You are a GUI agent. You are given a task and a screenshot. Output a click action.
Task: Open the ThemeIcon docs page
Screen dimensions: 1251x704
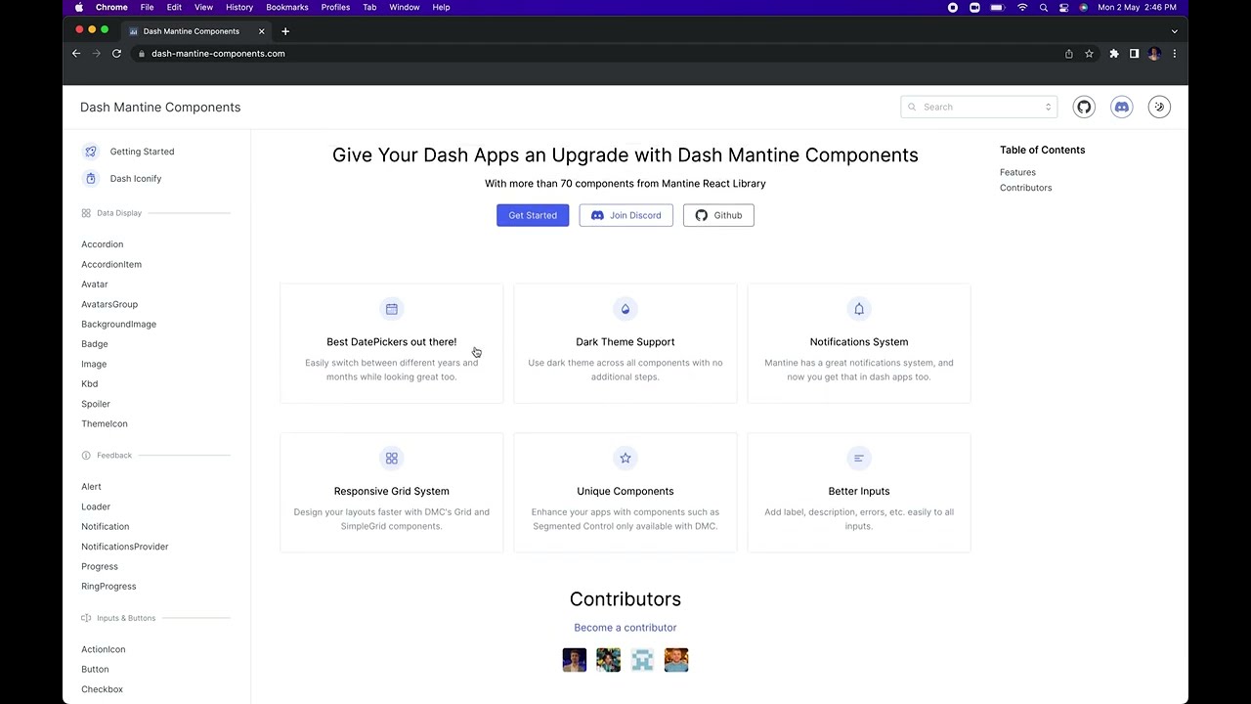pos(105,424)
